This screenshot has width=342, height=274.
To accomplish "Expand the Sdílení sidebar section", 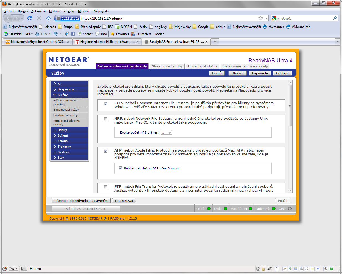I will click(x=69, y=135).
